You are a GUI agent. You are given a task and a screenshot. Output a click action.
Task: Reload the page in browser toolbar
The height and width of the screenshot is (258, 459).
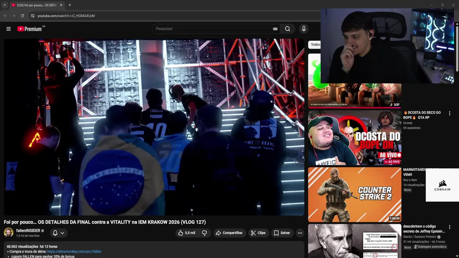[x=22, y=16]
